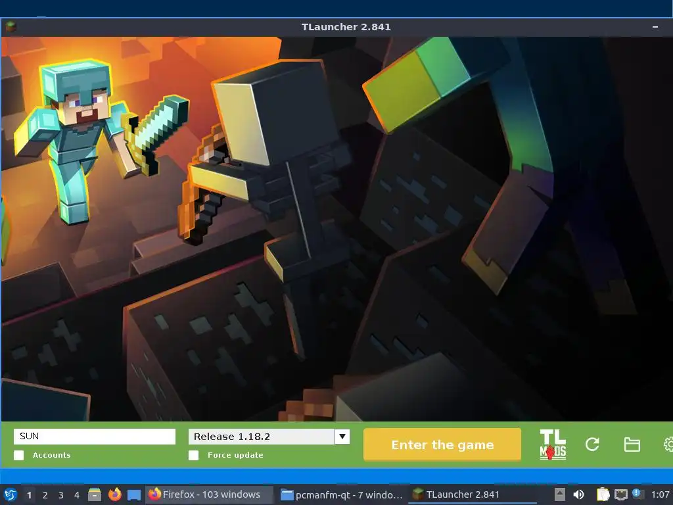Enable the Force update checkbox
This screenshot has width=673, height=505.
pos(194,455)
